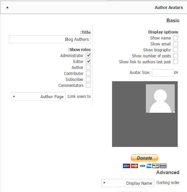Open the Link users to dropdown
The width and height of the screenshot is (187, 192).
[x=38, y=96]
